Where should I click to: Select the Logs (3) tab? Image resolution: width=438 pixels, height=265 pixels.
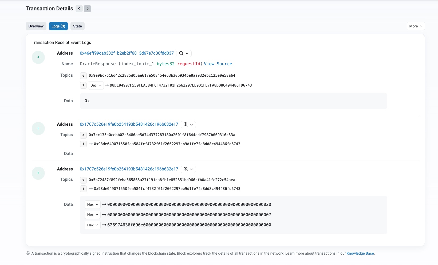58,26
